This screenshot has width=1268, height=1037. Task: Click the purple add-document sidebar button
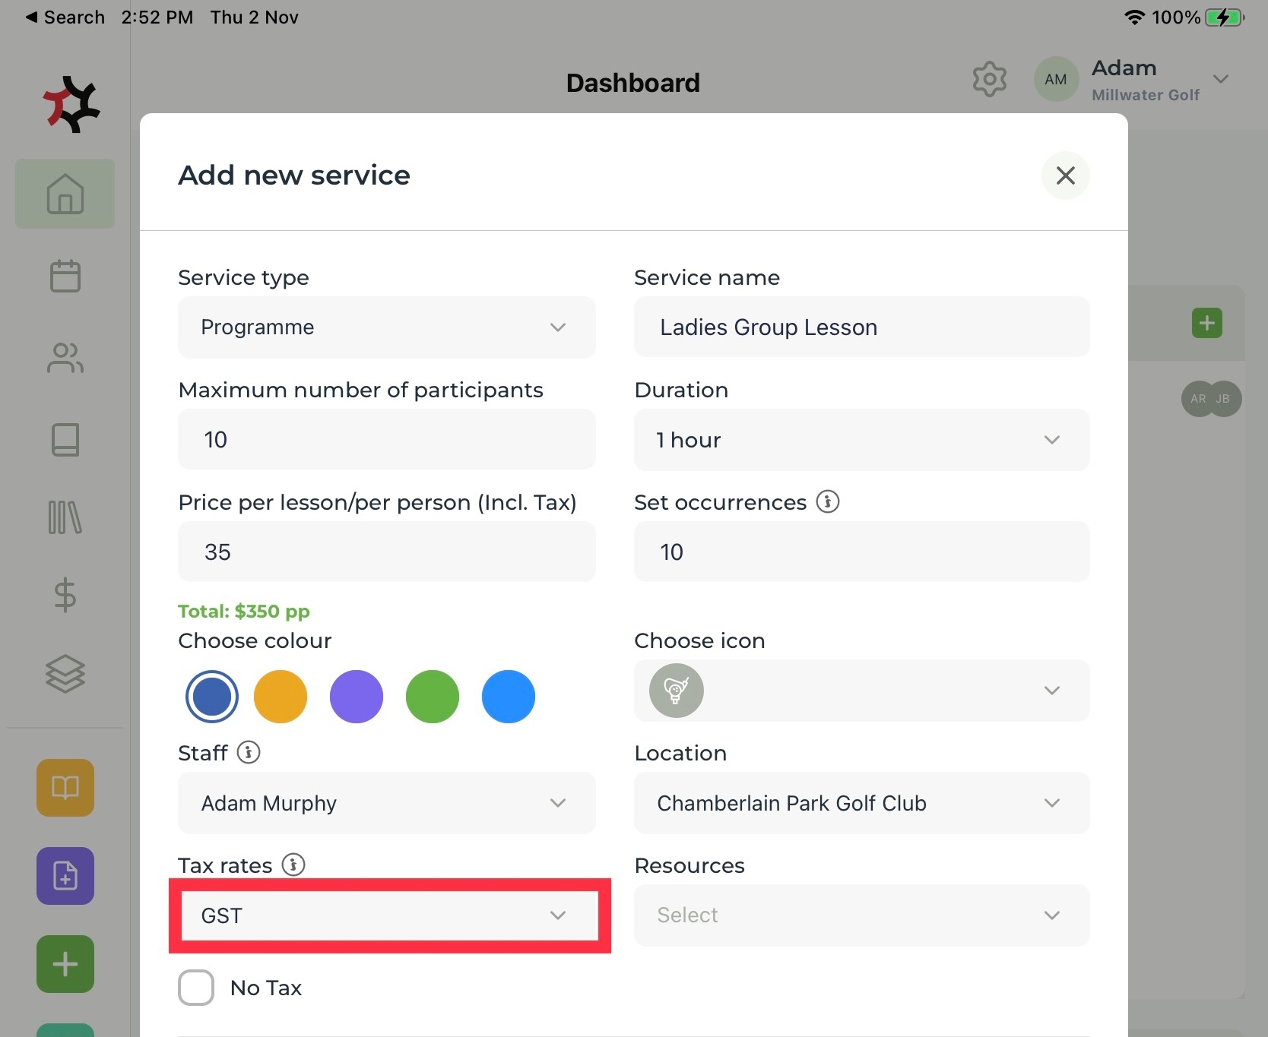[x=65, y=876]
